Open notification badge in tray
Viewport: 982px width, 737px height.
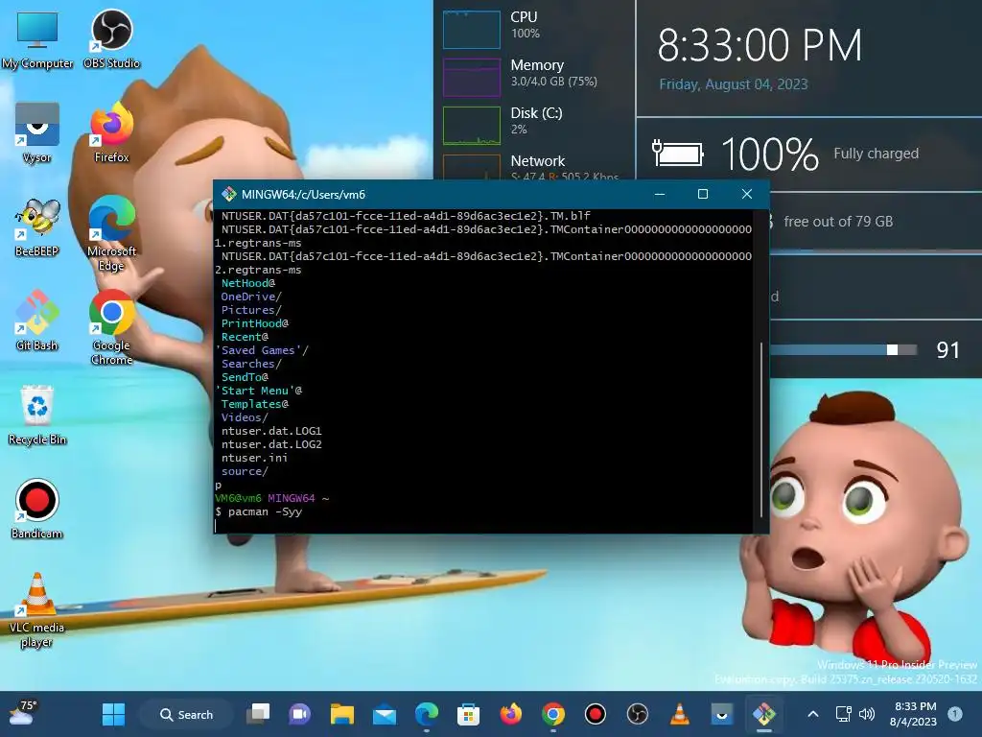955,713
